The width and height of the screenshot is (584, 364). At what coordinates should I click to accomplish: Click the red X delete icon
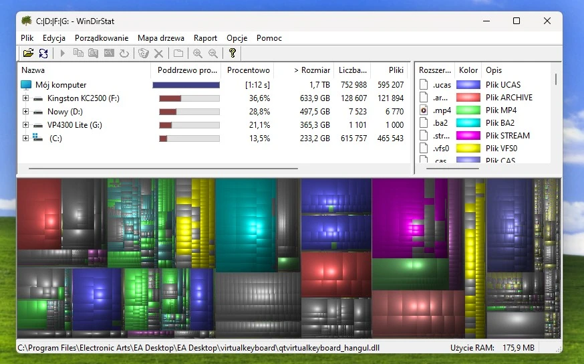[159, 54]
